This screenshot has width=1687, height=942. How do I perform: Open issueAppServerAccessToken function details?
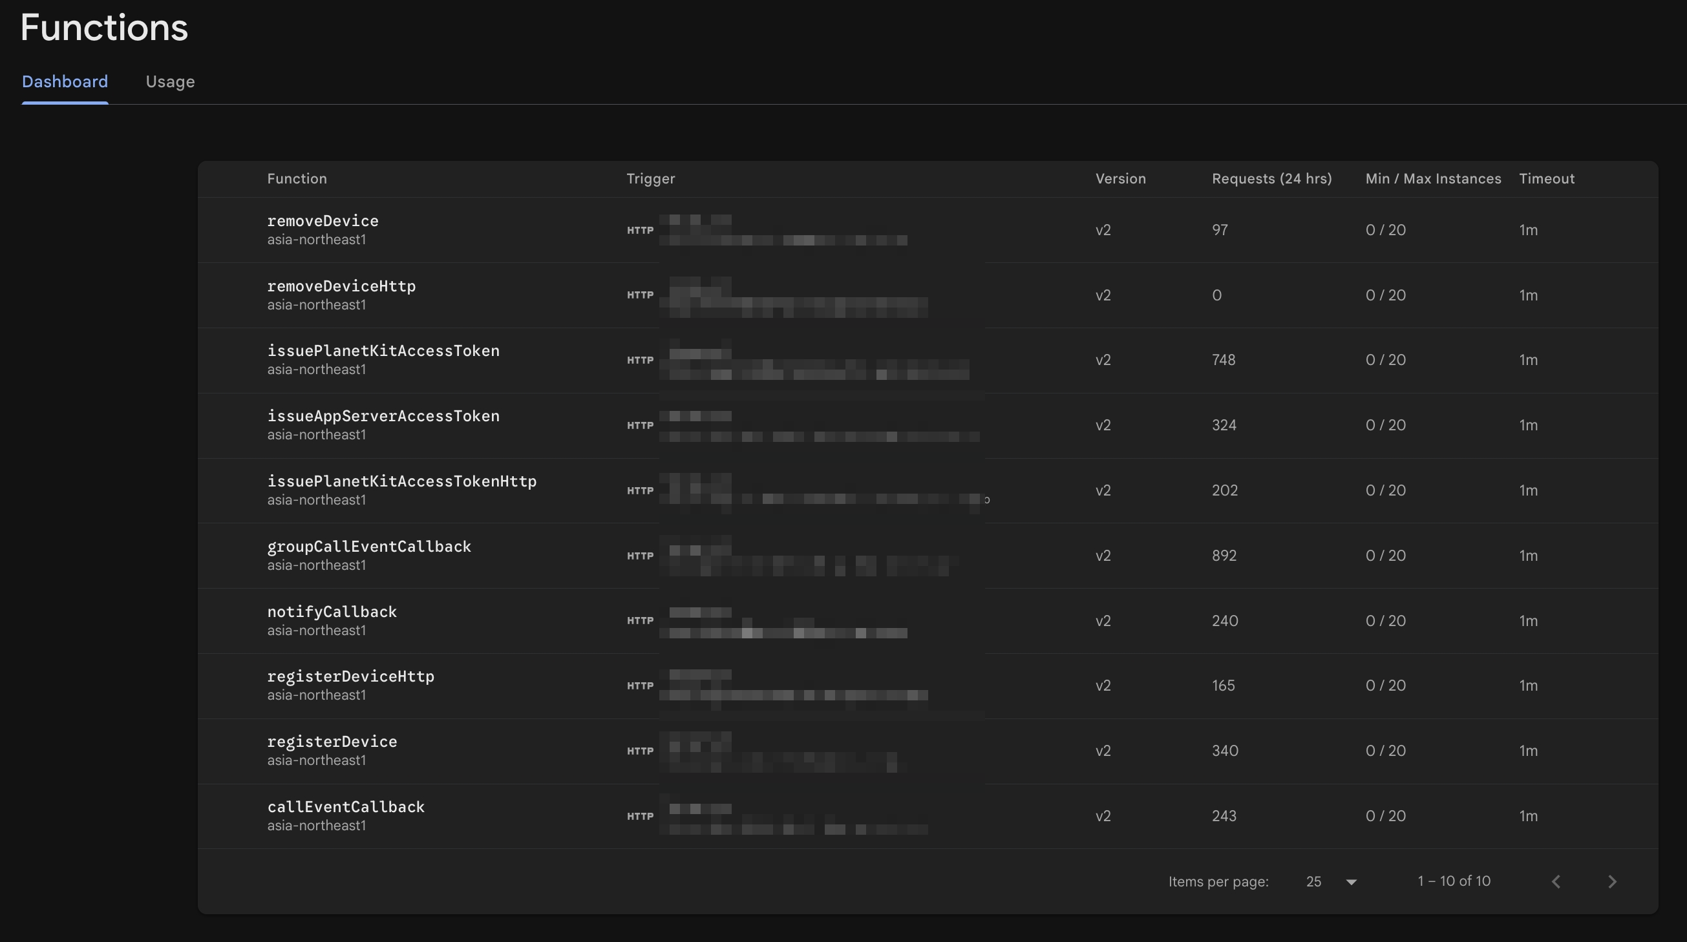383,415
